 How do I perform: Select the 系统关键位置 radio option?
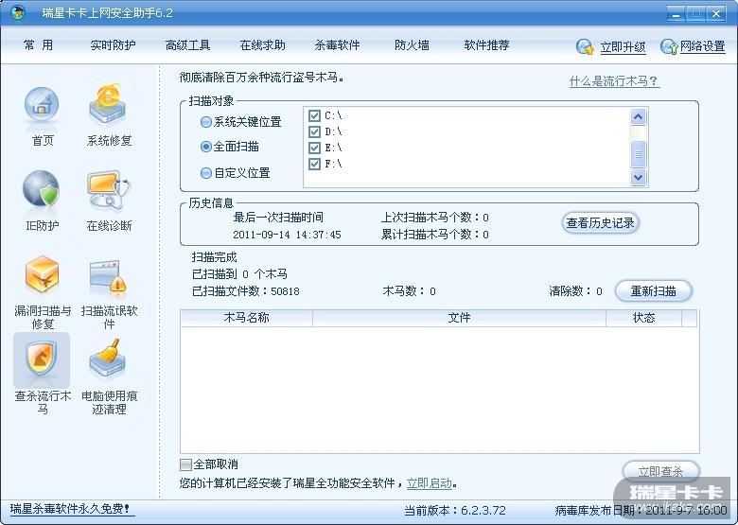pyautogui.click(x=205, y=122)
